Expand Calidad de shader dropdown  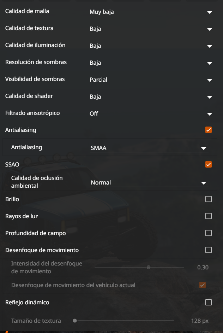coord(152,97)
